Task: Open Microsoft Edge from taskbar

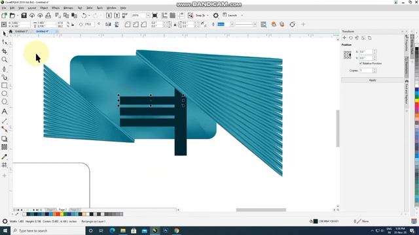Action: tap(112, 230)
